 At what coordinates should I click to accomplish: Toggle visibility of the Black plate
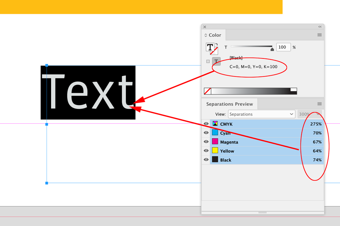pos(206,160)
